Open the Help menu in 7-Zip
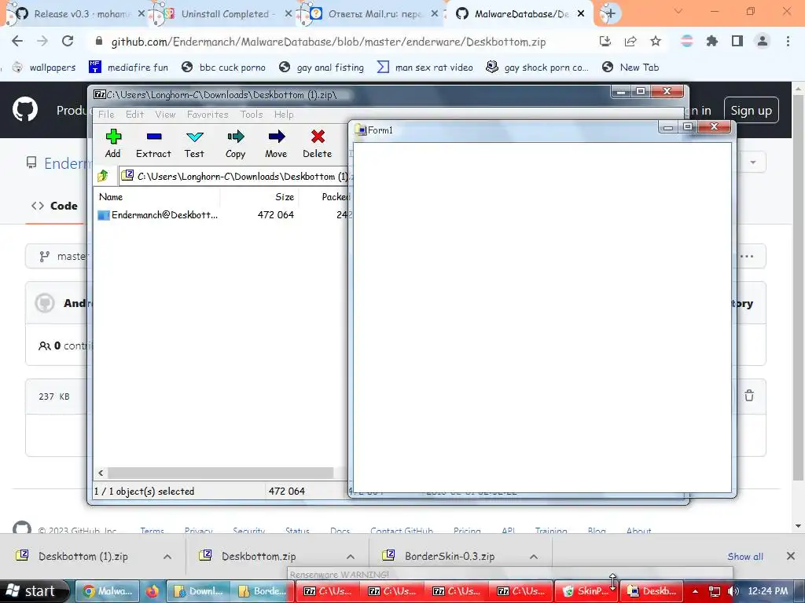This screenshot has height=603, width=805. pyautogui.click(x=284, y=115)
